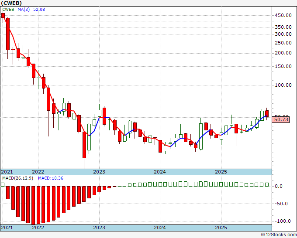Screen dimensions: 297x238
Task: Click the 2023 label on MACD panel axis
Action: 99,228
